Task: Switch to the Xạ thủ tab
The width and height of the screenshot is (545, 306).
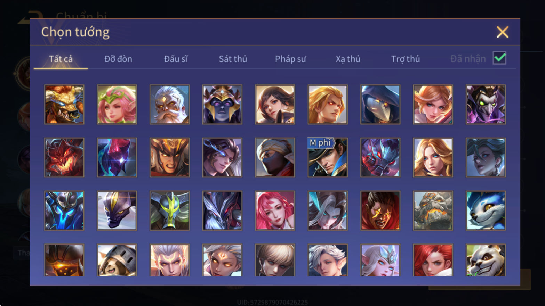Action: pyautogui.click(x=348, y=59)
